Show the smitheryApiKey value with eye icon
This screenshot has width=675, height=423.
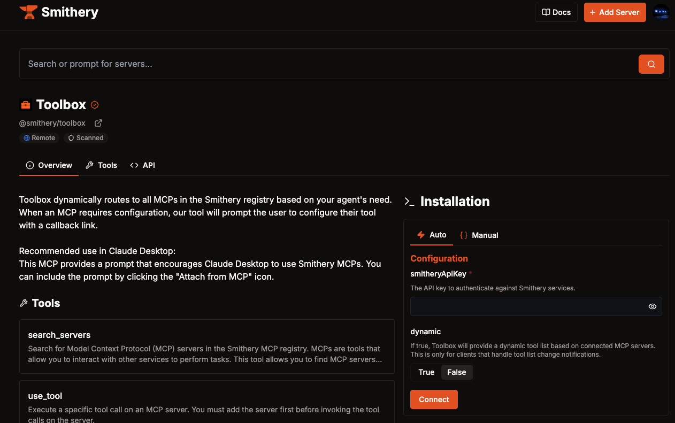[x=652, y=306]
